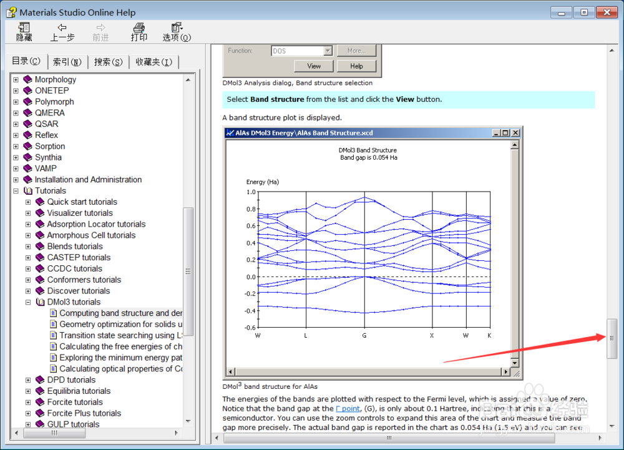The width and height of the screenshot is (624, 450).
Task: Collapse the Tutorials tree node
Action: [x=16, y=191]
